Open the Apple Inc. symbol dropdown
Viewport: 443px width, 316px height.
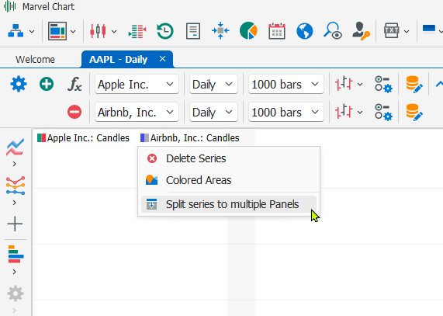(137, 84)
